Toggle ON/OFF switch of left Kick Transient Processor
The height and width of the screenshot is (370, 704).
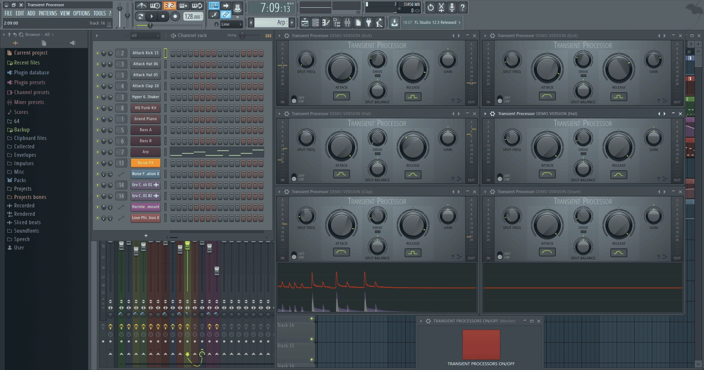click(294, 100)
